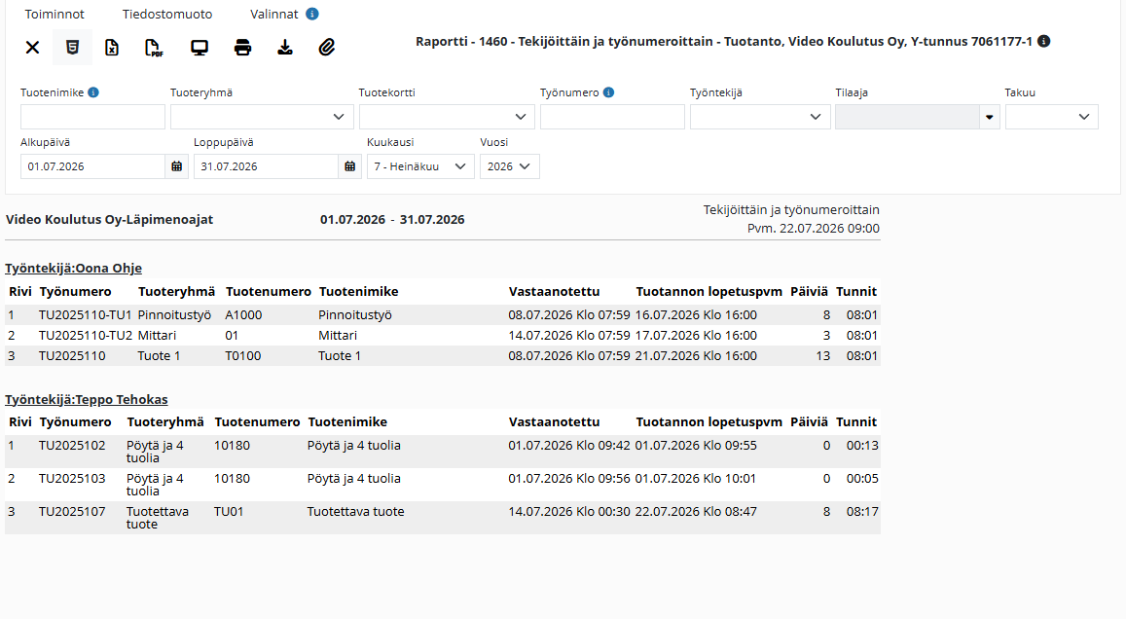The image size is (1126, 619).
Task: Show info tooltip next to report title
Action: (x=1044, y=42)
